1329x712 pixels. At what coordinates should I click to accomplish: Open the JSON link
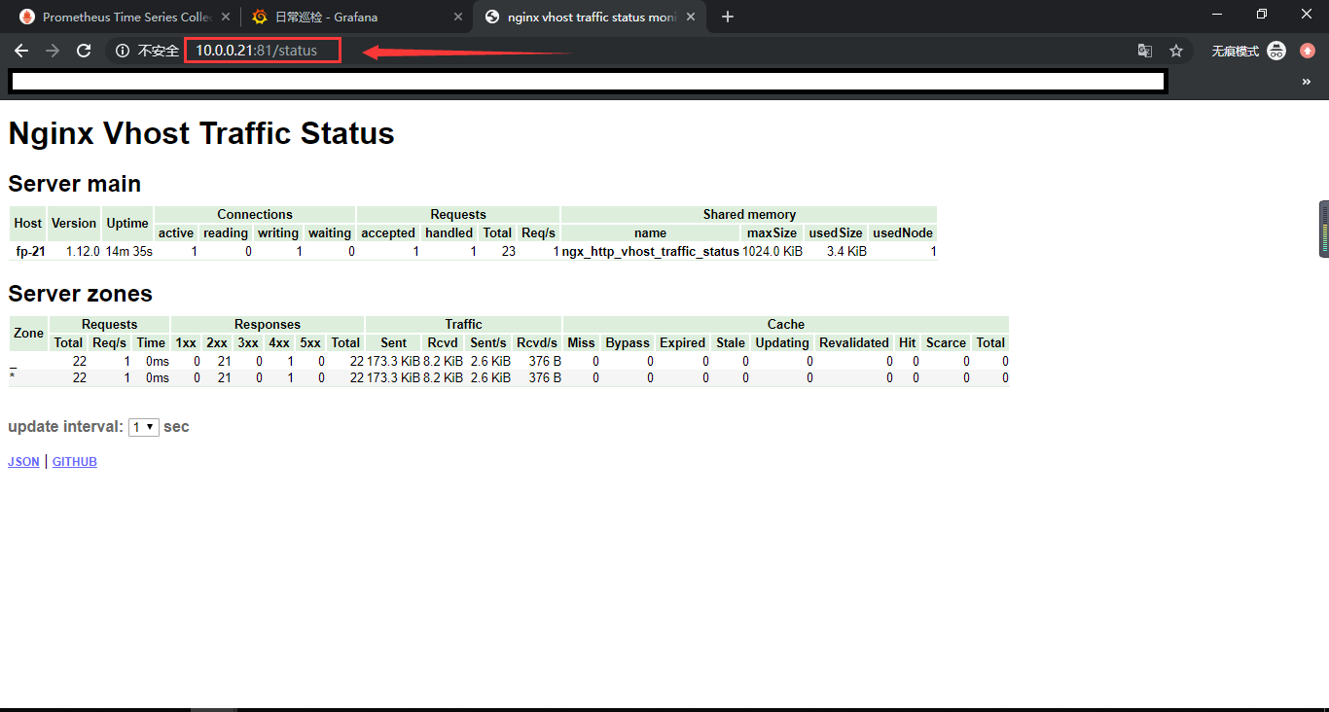point(23,462)
